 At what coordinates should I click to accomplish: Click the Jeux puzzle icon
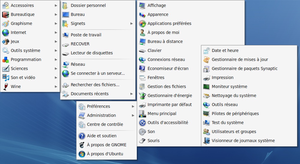[5, 41]
